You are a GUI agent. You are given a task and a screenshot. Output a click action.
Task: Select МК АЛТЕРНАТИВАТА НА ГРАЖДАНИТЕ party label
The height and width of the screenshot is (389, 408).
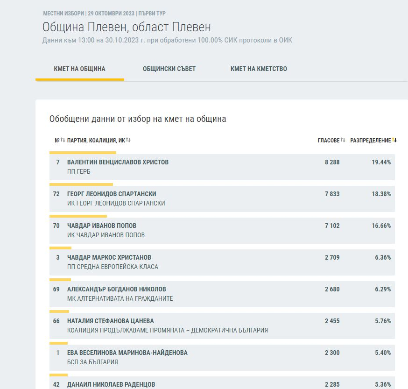[120, 299]
